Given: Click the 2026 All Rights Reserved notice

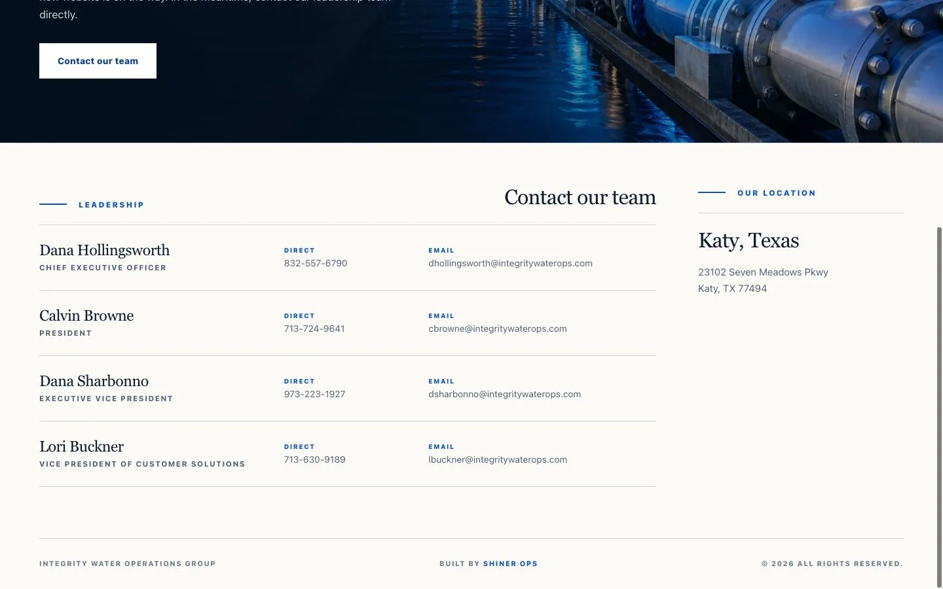Looking at the screenshot, I should coord(832,563).
